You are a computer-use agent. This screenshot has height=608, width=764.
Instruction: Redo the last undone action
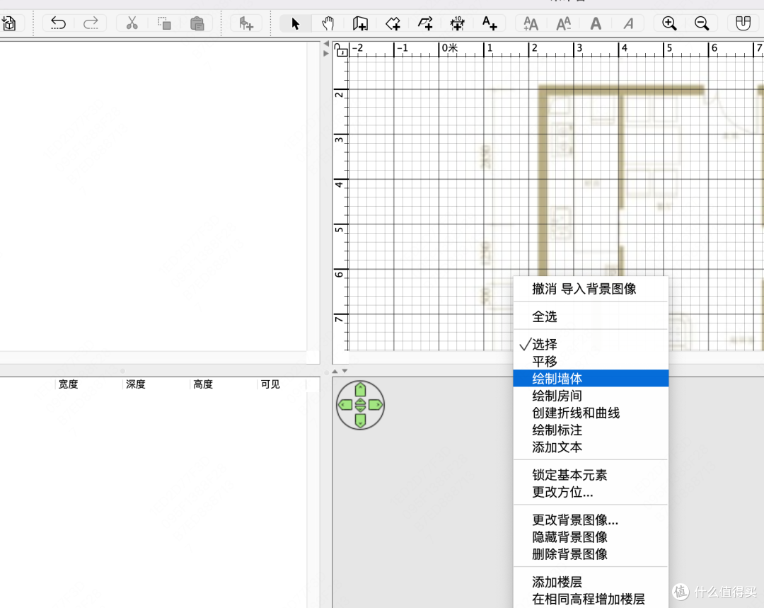click(91, 23)
